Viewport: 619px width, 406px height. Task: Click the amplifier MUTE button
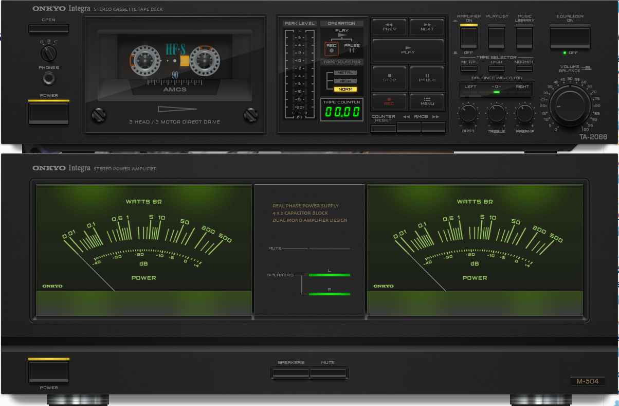click(328, 373)
